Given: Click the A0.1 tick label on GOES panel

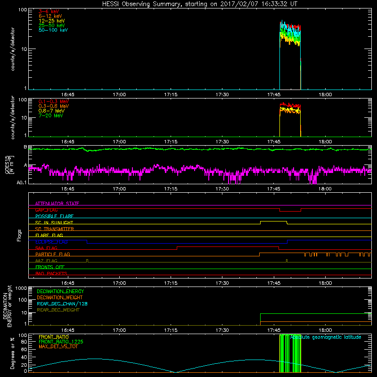Looking at the screenshot, I should (x=21, y=182).
